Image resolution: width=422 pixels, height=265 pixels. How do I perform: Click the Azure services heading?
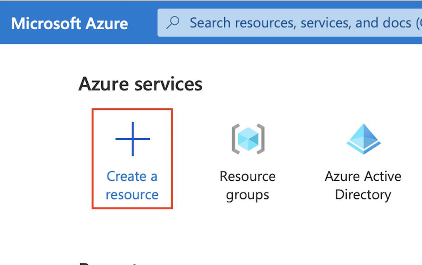140,84
